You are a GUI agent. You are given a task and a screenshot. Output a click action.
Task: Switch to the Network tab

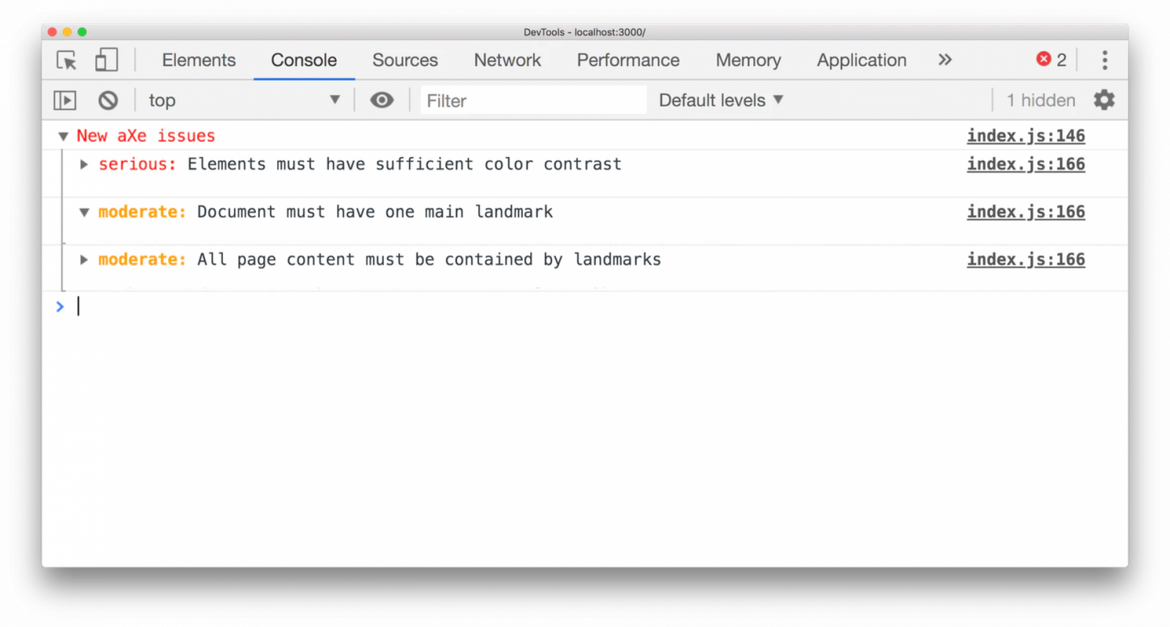[x=507, y=60]
